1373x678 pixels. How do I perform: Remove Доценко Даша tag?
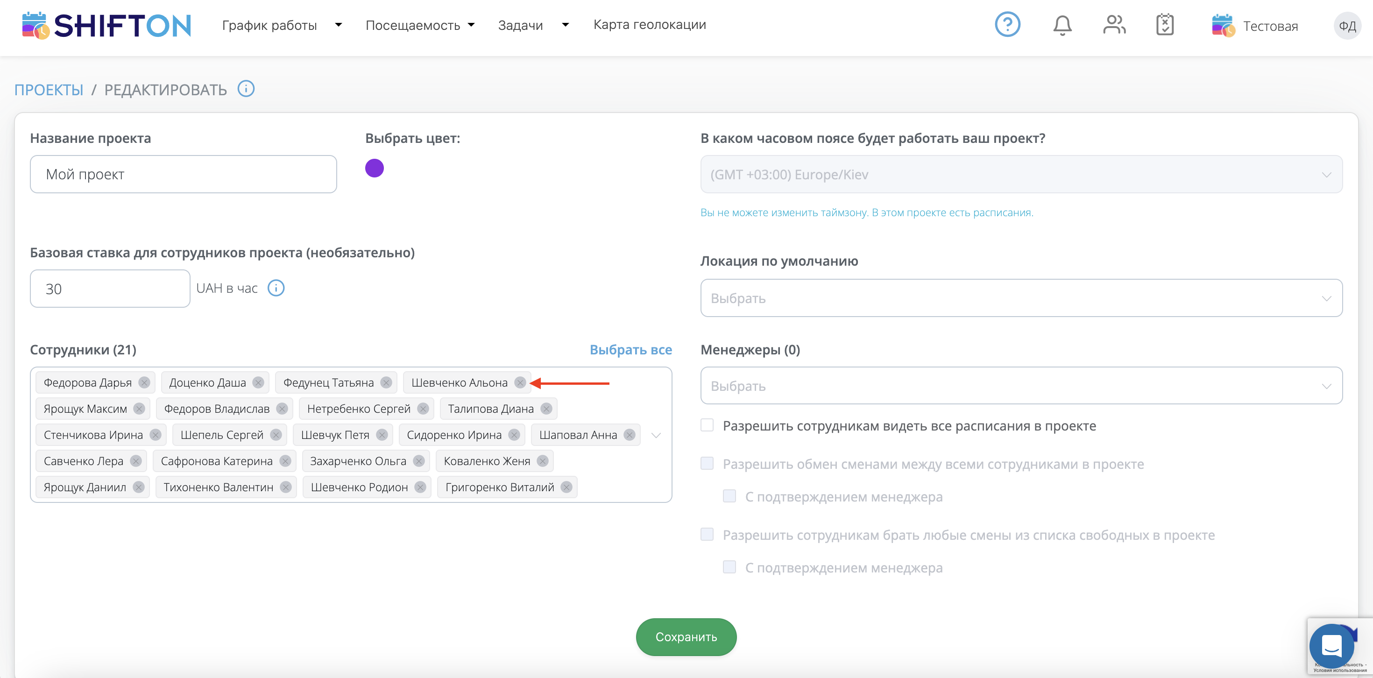click(258, 383)
